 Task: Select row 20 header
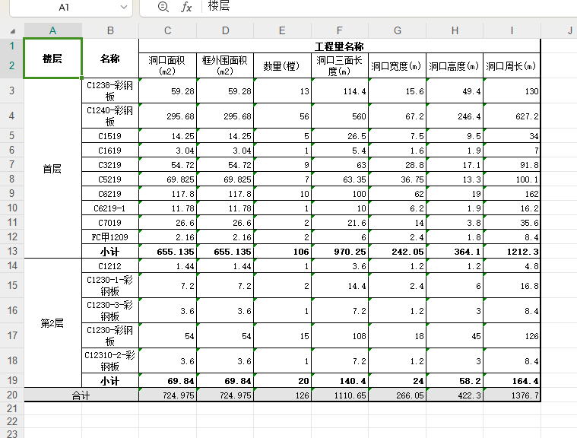click(11, 395)
